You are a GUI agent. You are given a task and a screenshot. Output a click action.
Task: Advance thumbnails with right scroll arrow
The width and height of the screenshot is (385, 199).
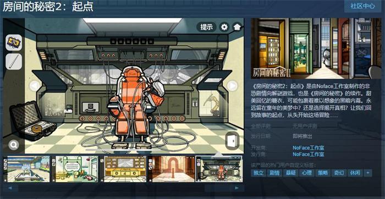tap(237, 188)
